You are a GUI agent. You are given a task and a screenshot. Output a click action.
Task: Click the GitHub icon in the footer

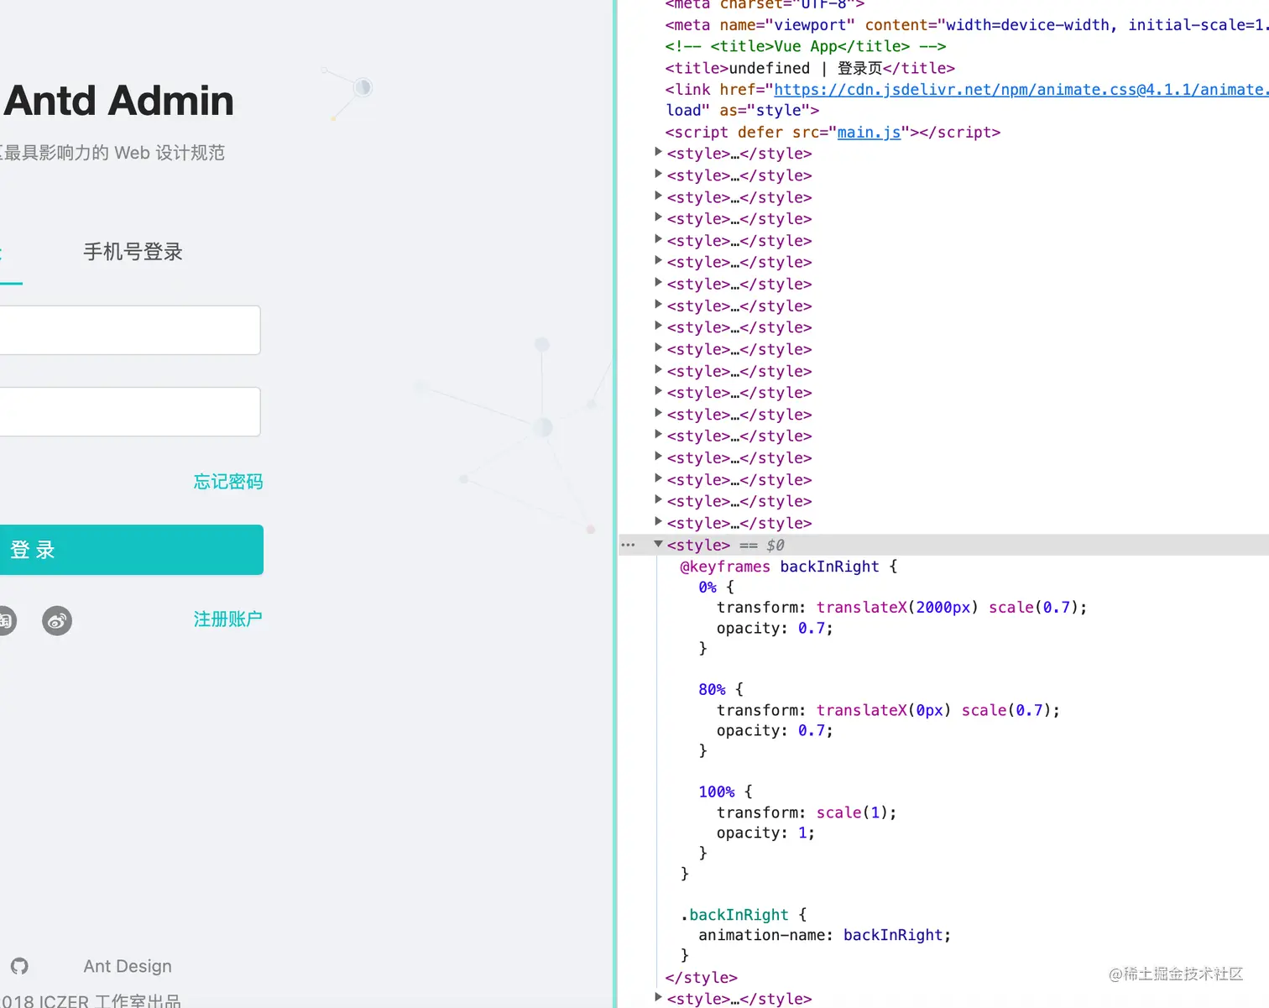tap(19, 966)
